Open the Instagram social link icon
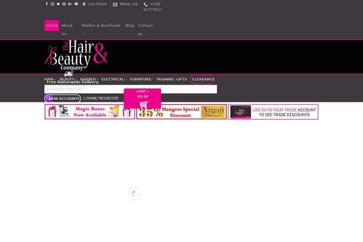The width and height of the screenshot is (363, 242). (53, 4)
